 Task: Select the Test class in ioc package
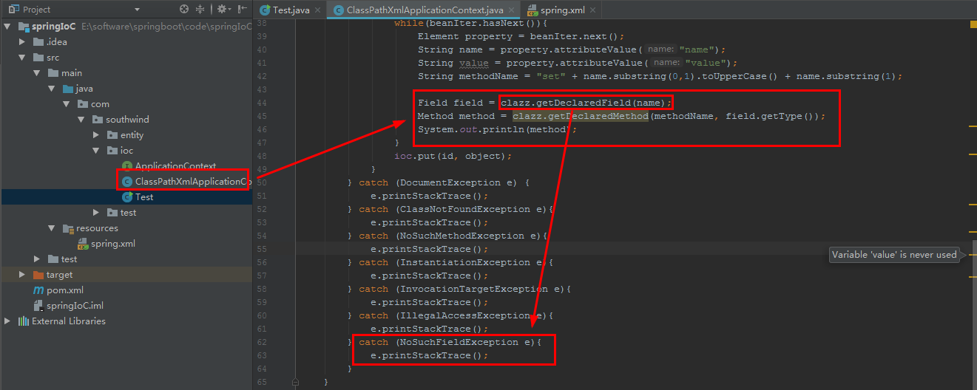tap(144, 197)
